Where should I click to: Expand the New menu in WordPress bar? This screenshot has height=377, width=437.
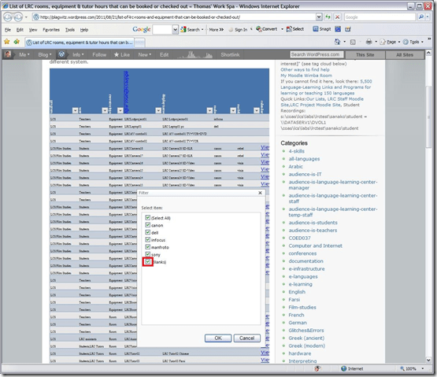pos(145,54)
